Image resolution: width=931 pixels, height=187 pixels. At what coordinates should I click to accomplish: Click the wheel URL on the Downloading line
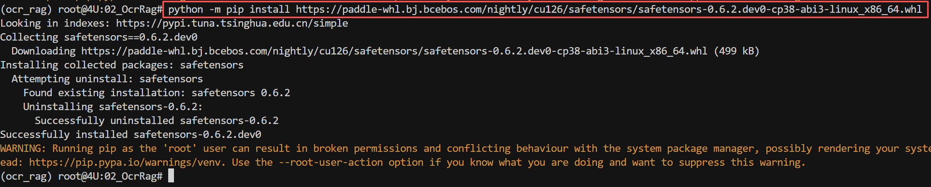click(394, 51)
